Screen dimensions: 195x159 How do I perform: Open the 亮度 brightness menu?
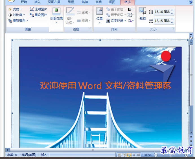tap(15, 9)
